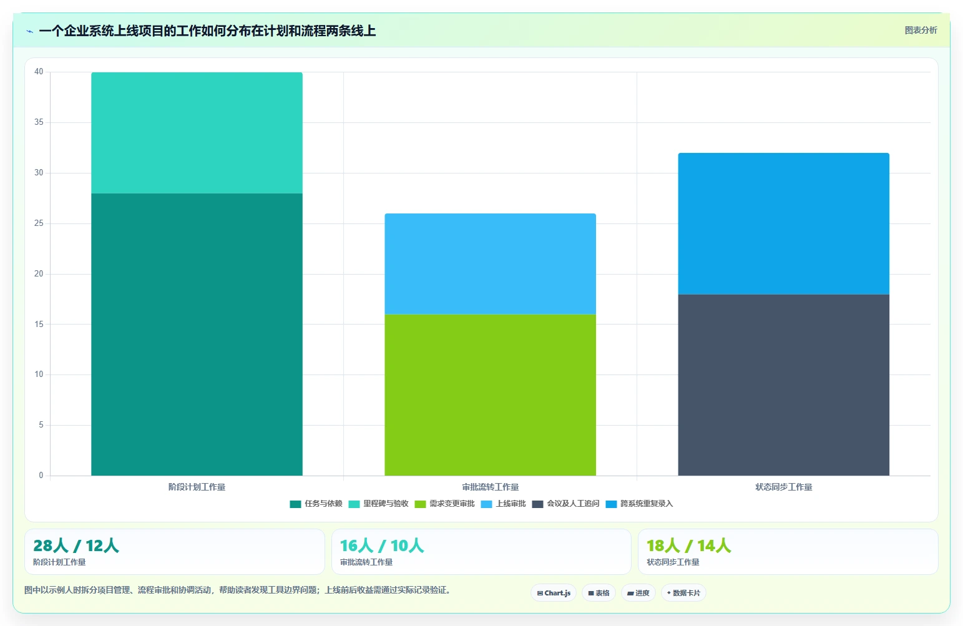This screenshot has width=963, height=626.
Task: Click the 状态同步工作量 x-axis label
Action: tap(783, 487)
